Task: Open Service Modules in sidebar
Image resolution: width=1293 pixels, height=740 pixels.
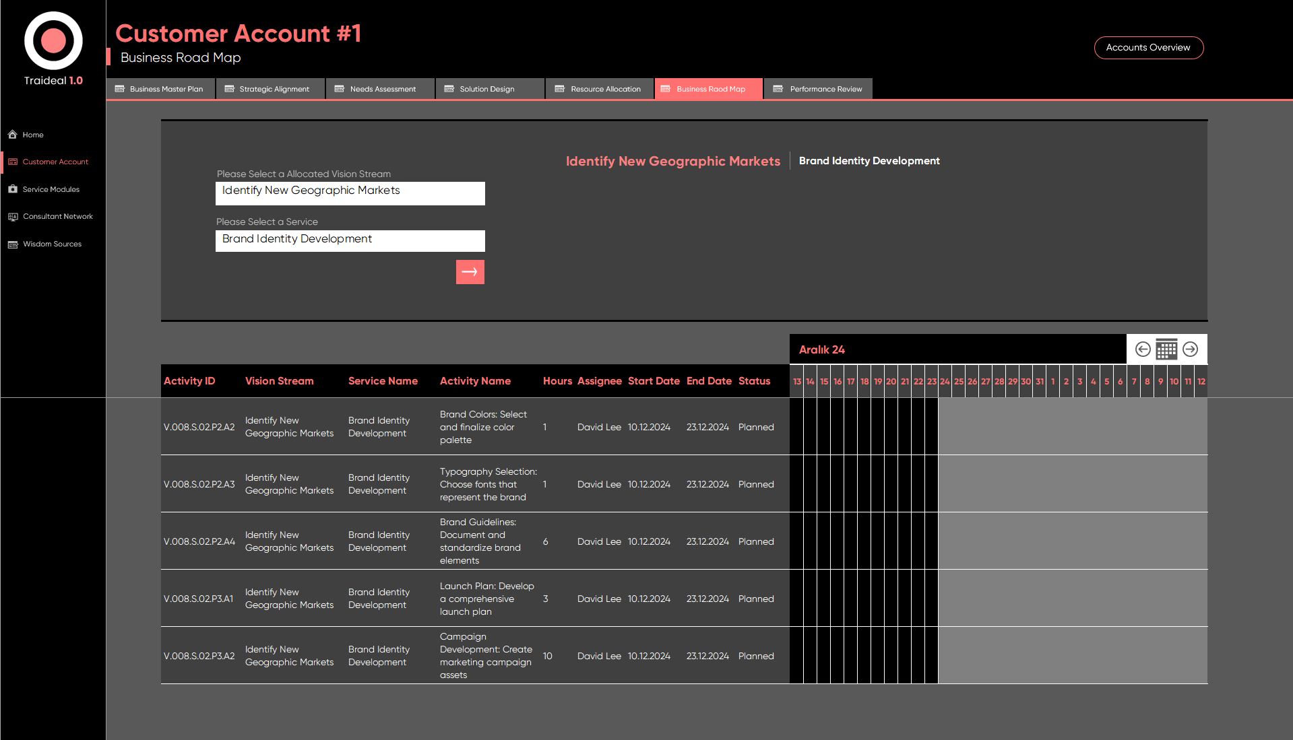Action: 51,189
